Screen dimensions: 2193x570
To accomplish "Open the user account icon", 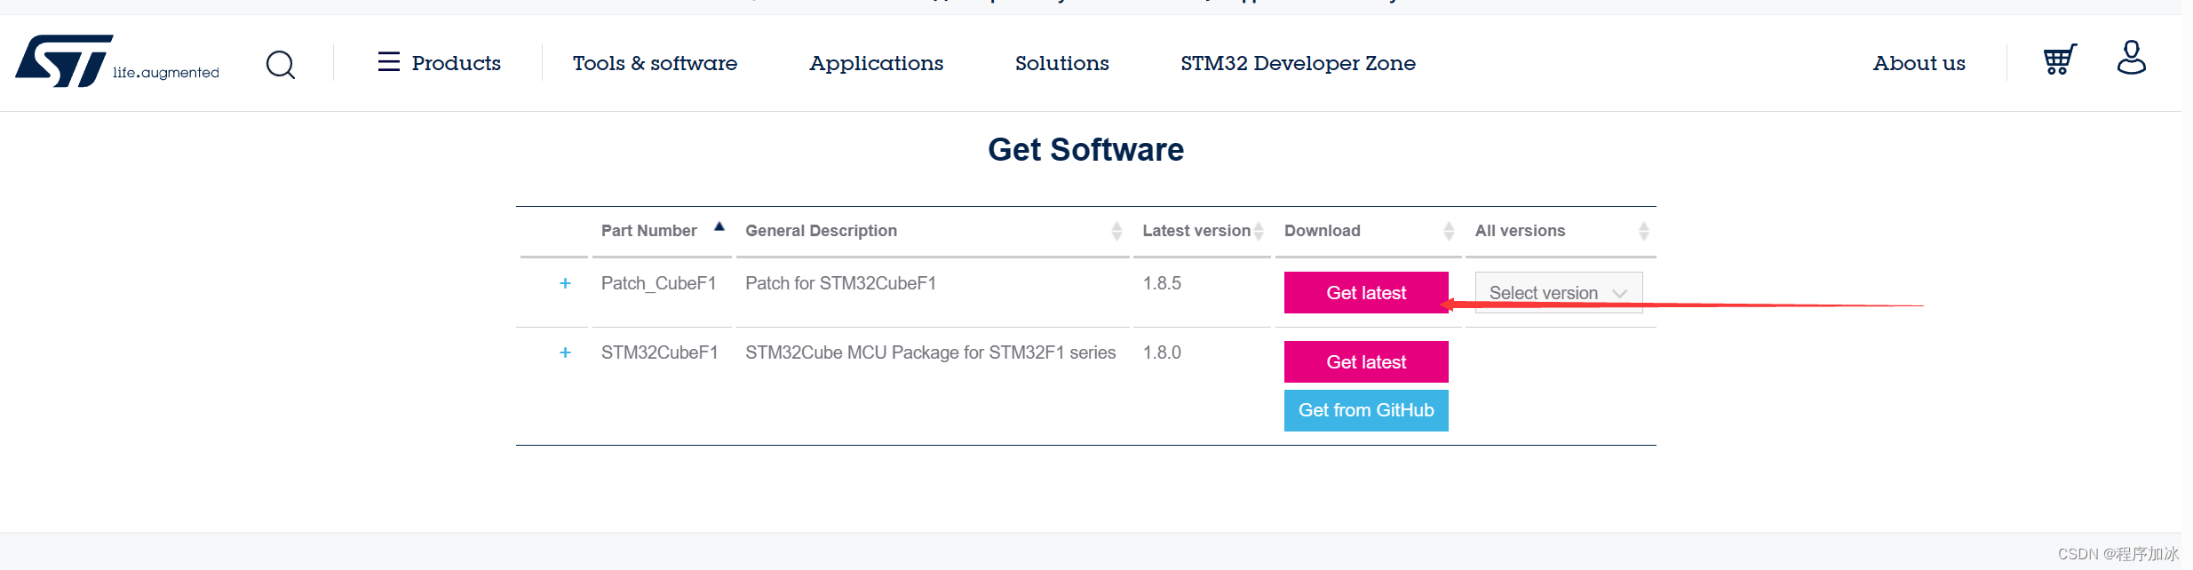I will click(2131, 59).
